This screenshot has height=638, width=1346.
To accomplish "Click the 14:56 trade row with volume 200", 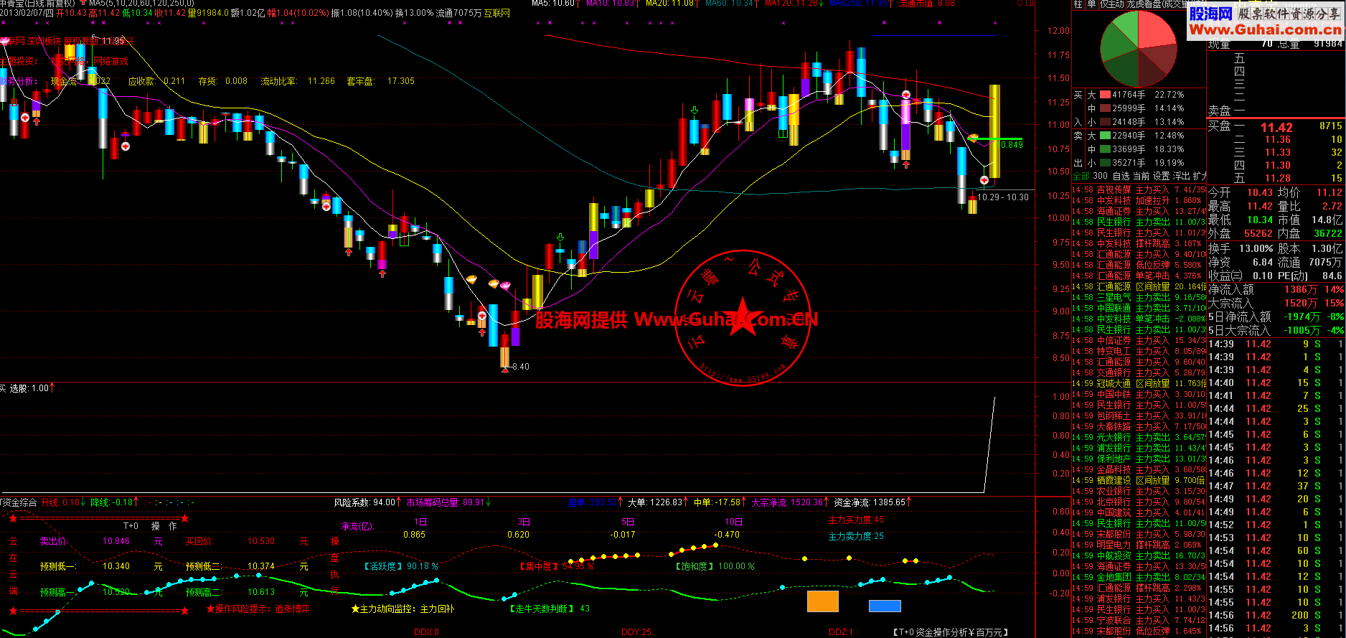I will click(1276, 615).
